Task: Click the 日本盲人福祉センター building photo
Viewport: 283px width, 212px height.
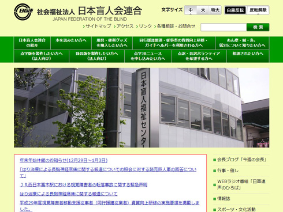Action: [x=141, y=108]
